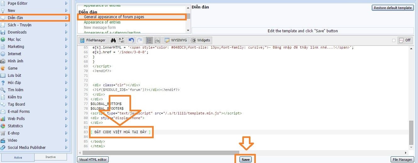Click the Marketing module icon
Image resolution: width=418 pixels, height=163 pixels.
3,46
